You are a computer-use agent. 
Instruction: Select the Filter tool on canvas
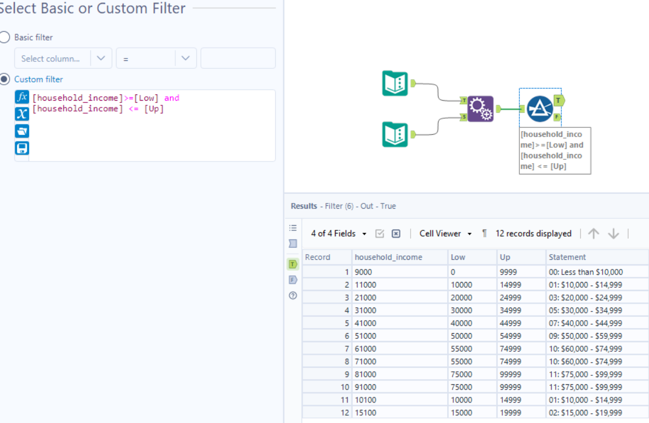tap(540, 109)
